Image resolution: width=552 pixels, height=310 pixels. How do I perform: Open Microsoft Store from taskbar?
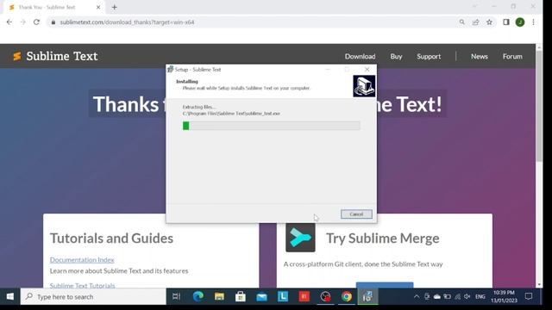(x=241, y=296)
